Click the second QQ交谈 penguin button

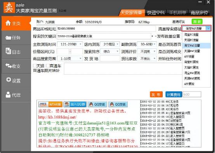[x=118, y=105]
